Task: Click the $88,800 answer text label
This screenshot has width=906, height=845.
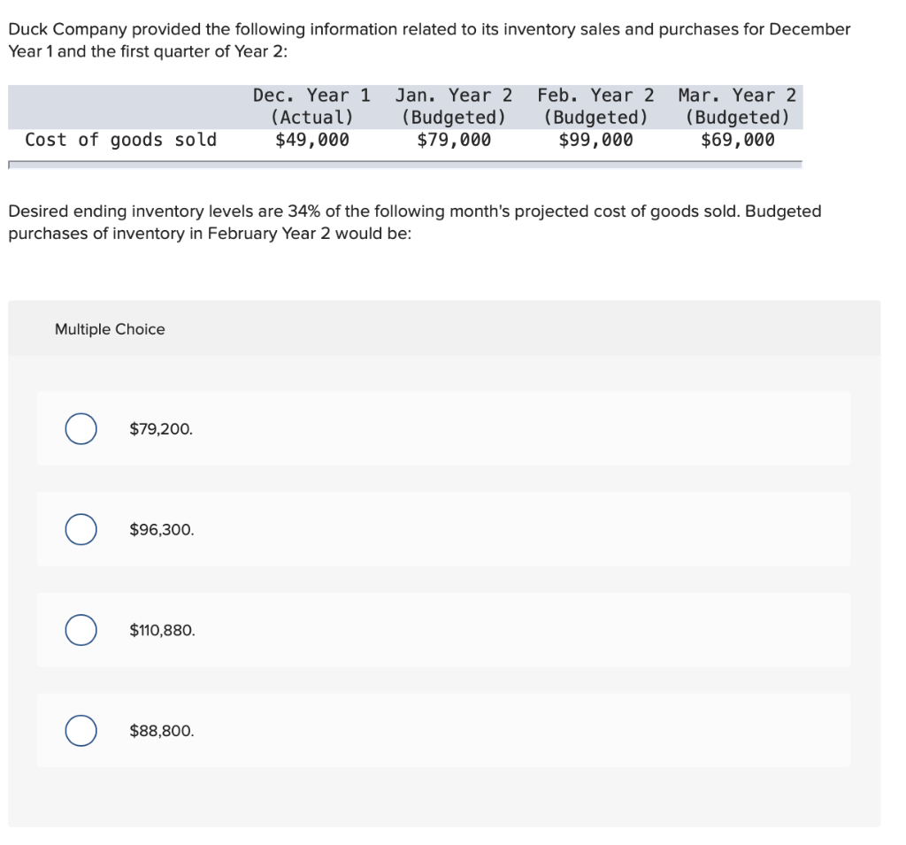Action: click(162, 731)
